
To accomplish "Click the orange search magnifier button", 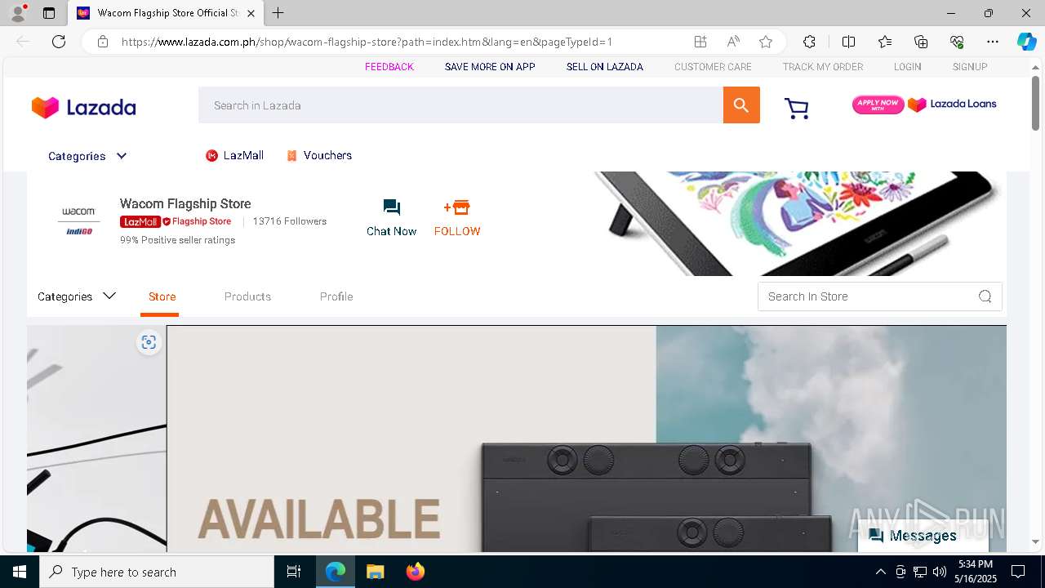I will tap(741, 105).
